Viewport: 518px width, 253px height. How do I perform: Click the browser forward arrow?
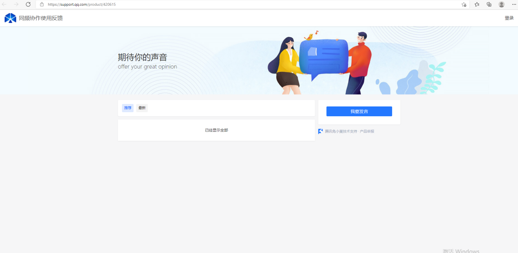(16, 4)
